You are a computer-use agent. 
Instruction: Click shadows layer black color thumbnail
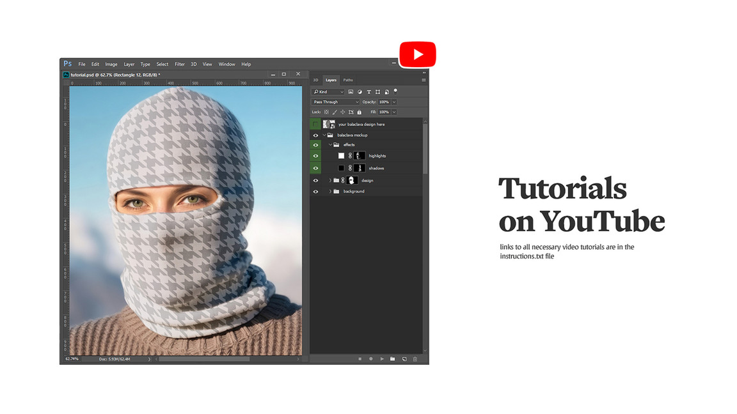[341, 168]
